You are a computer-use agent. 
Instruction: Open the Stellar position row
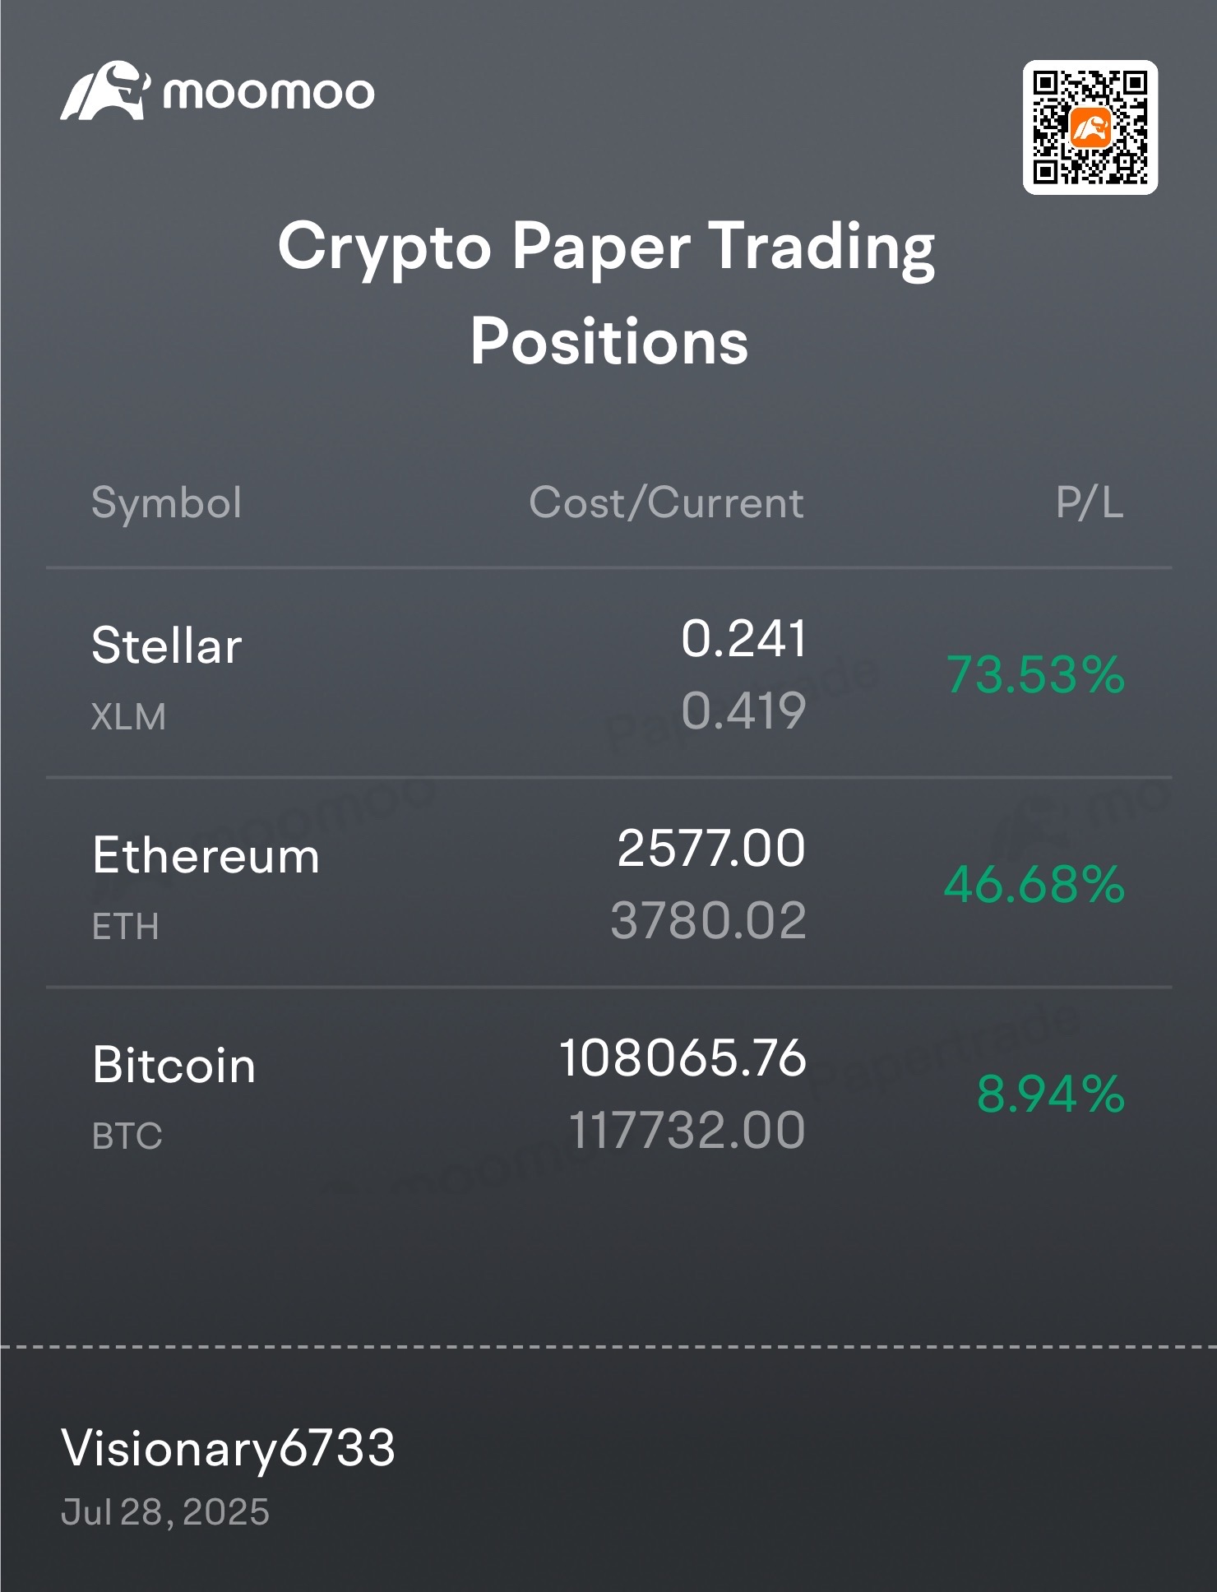coord(608,673)
